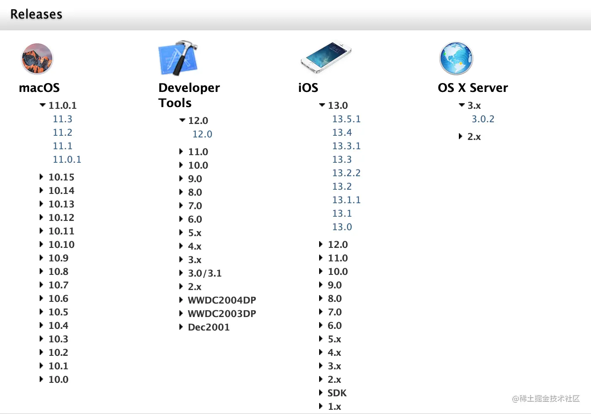Expand the iOS 4.x group
The height and width of the screenshot is (414, 591).
tap(321, 352)
